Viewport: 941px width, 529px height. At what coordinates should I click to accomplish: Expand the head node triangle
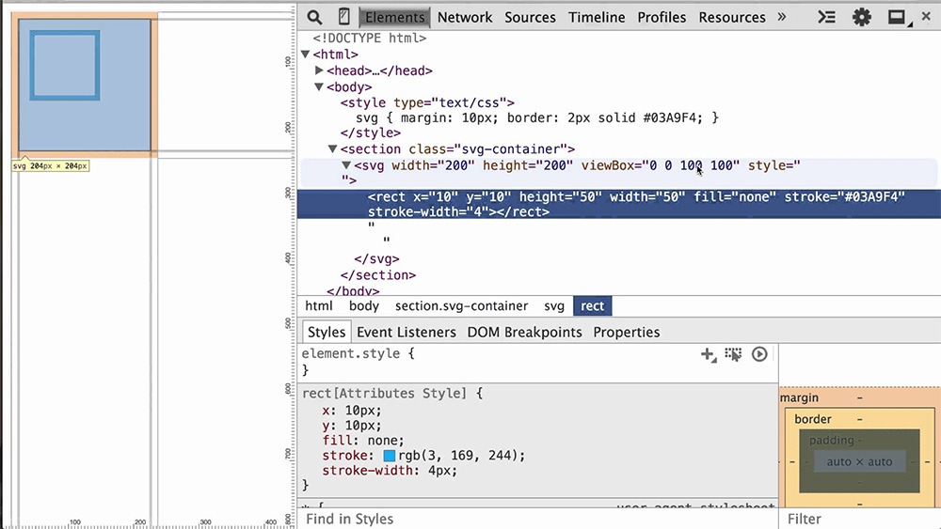coord(319,70)
